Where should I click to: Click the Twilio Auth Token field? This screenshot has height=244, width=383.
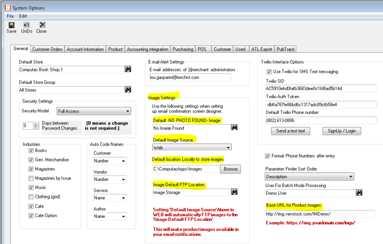pyautogui.click(x=321, y=104)
